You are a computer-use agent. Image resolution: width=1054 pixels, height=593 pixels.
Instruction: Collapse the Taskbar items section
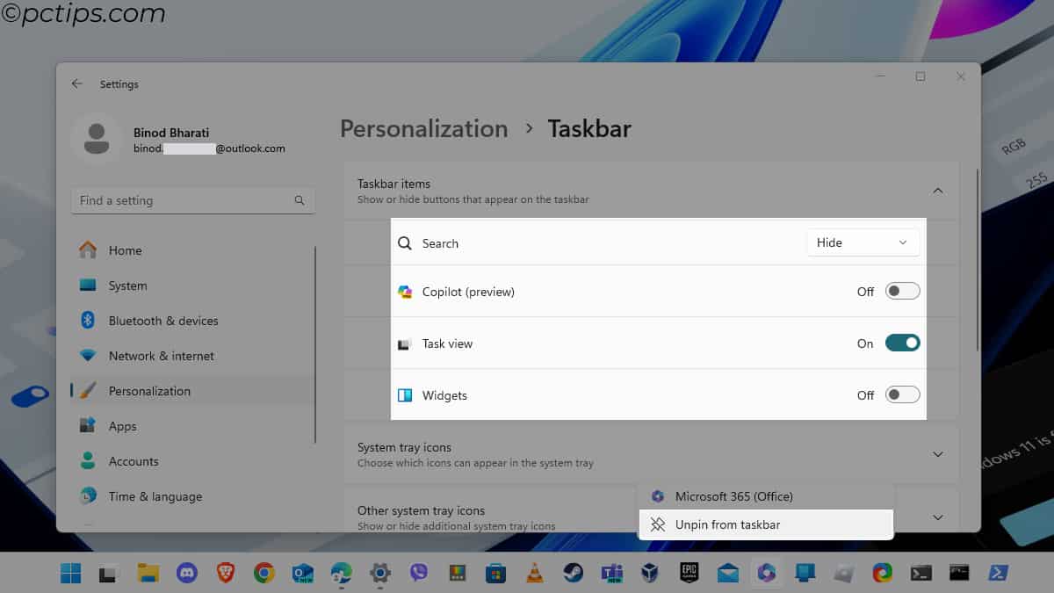coord(937,191)
